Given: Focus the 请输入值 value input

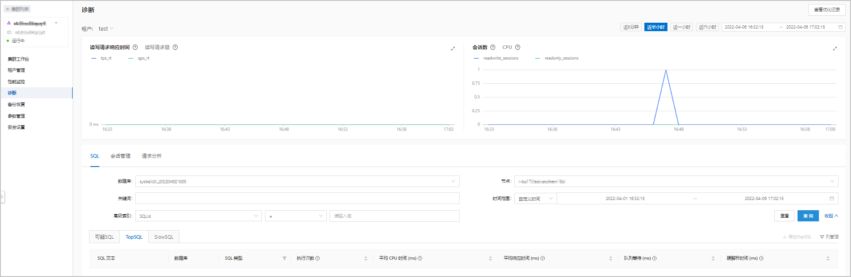Looking at the screenshot, I should pyautogui.click(x=394, y=216).
